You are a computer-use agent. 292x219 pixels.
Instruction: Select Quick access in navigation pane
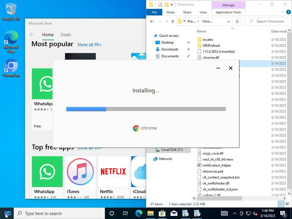(169, 36)
